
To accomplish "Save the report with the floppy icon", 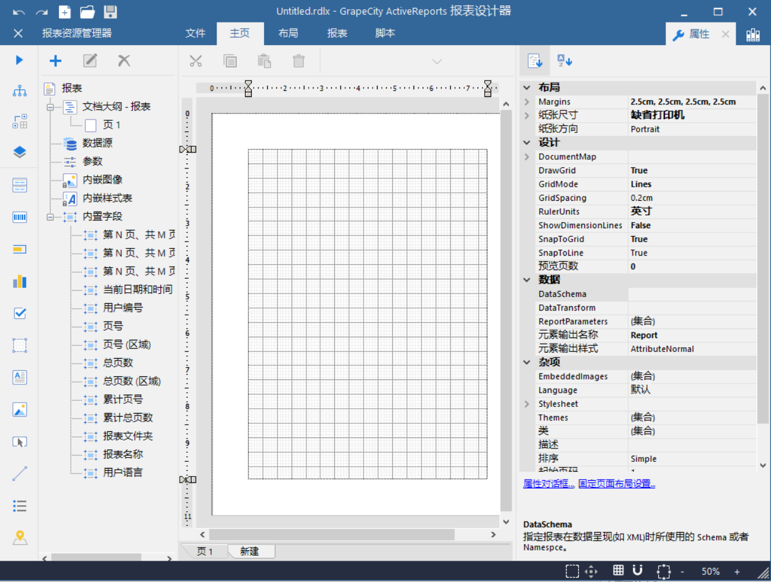I will click(110, 12).
